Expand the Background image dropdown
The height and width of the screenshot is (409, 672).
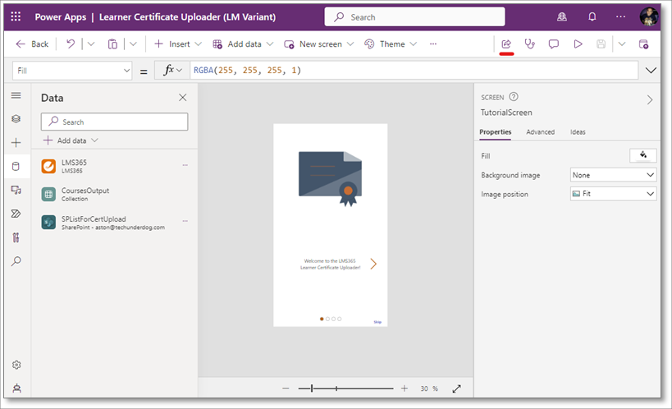point(613,175)
